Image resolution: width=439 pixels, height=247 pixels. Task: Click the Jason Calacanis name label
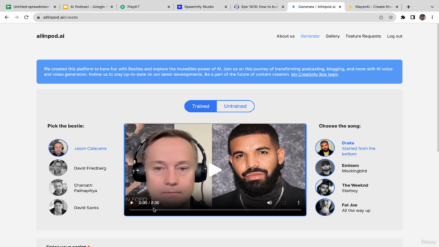point(90,148)
